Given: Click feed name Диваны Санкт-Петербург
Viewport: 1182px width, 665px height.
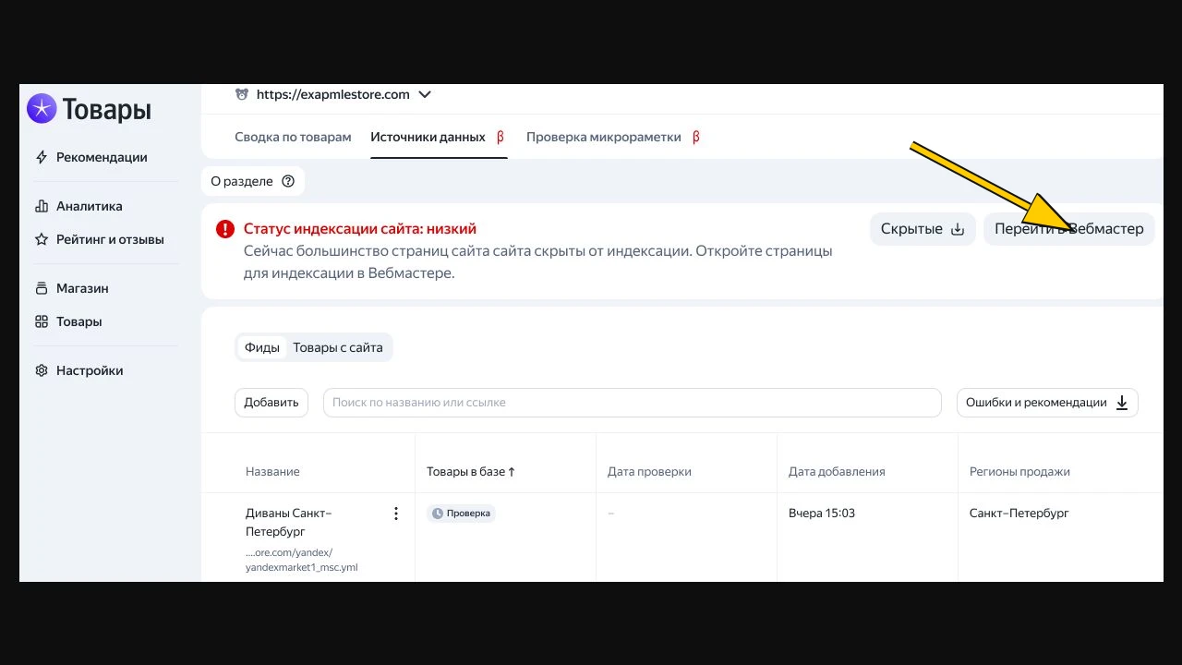Looking at the screenshot, I should tap(288, 523).
